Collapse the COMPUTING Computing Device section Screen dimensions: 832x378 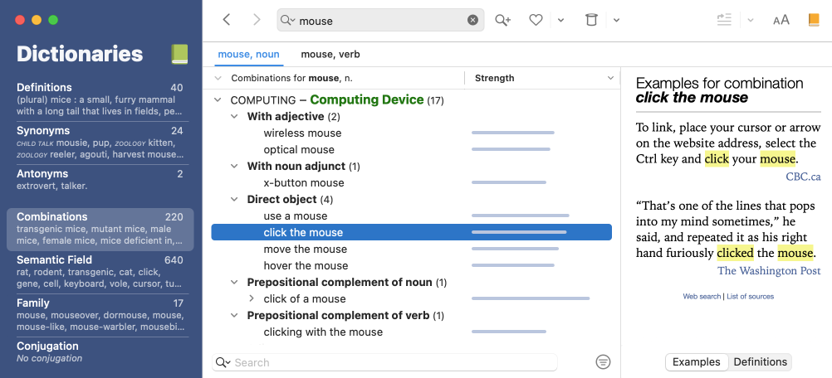[218, 100]
